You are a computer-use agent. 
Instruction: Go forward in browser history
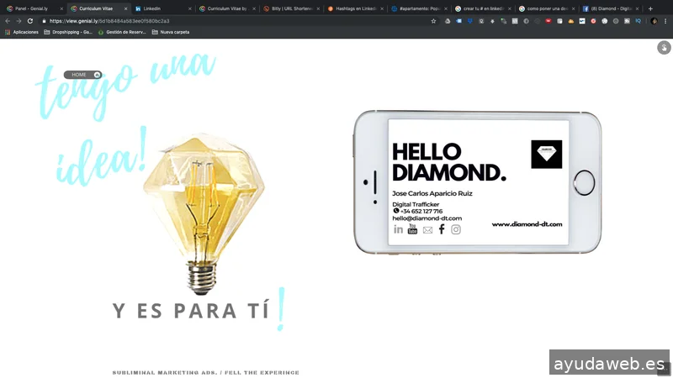click(19, 21)
